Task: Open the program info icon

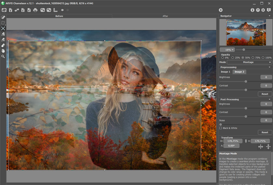Action: point(252,10)
